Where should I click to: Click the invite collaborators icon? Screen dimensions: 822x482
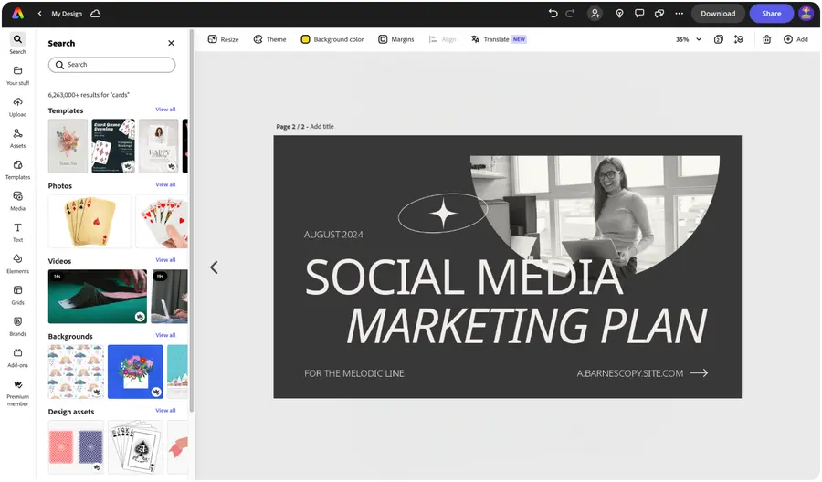coord(595,14)
